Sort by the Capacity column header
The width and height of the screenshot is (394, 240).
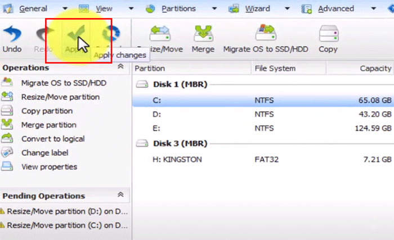(360, 68)
